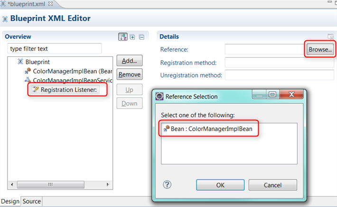Expand all Overview tree nodes
The image size is (337, 207).
[x=133, y=37]
